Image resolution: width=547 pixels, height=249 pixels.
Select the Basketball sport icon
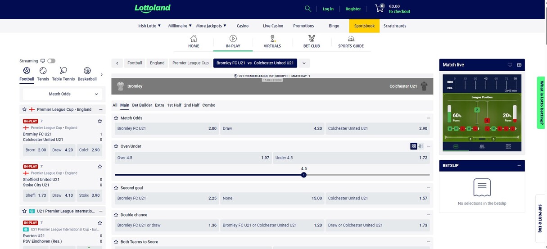[x=87, y=71]
